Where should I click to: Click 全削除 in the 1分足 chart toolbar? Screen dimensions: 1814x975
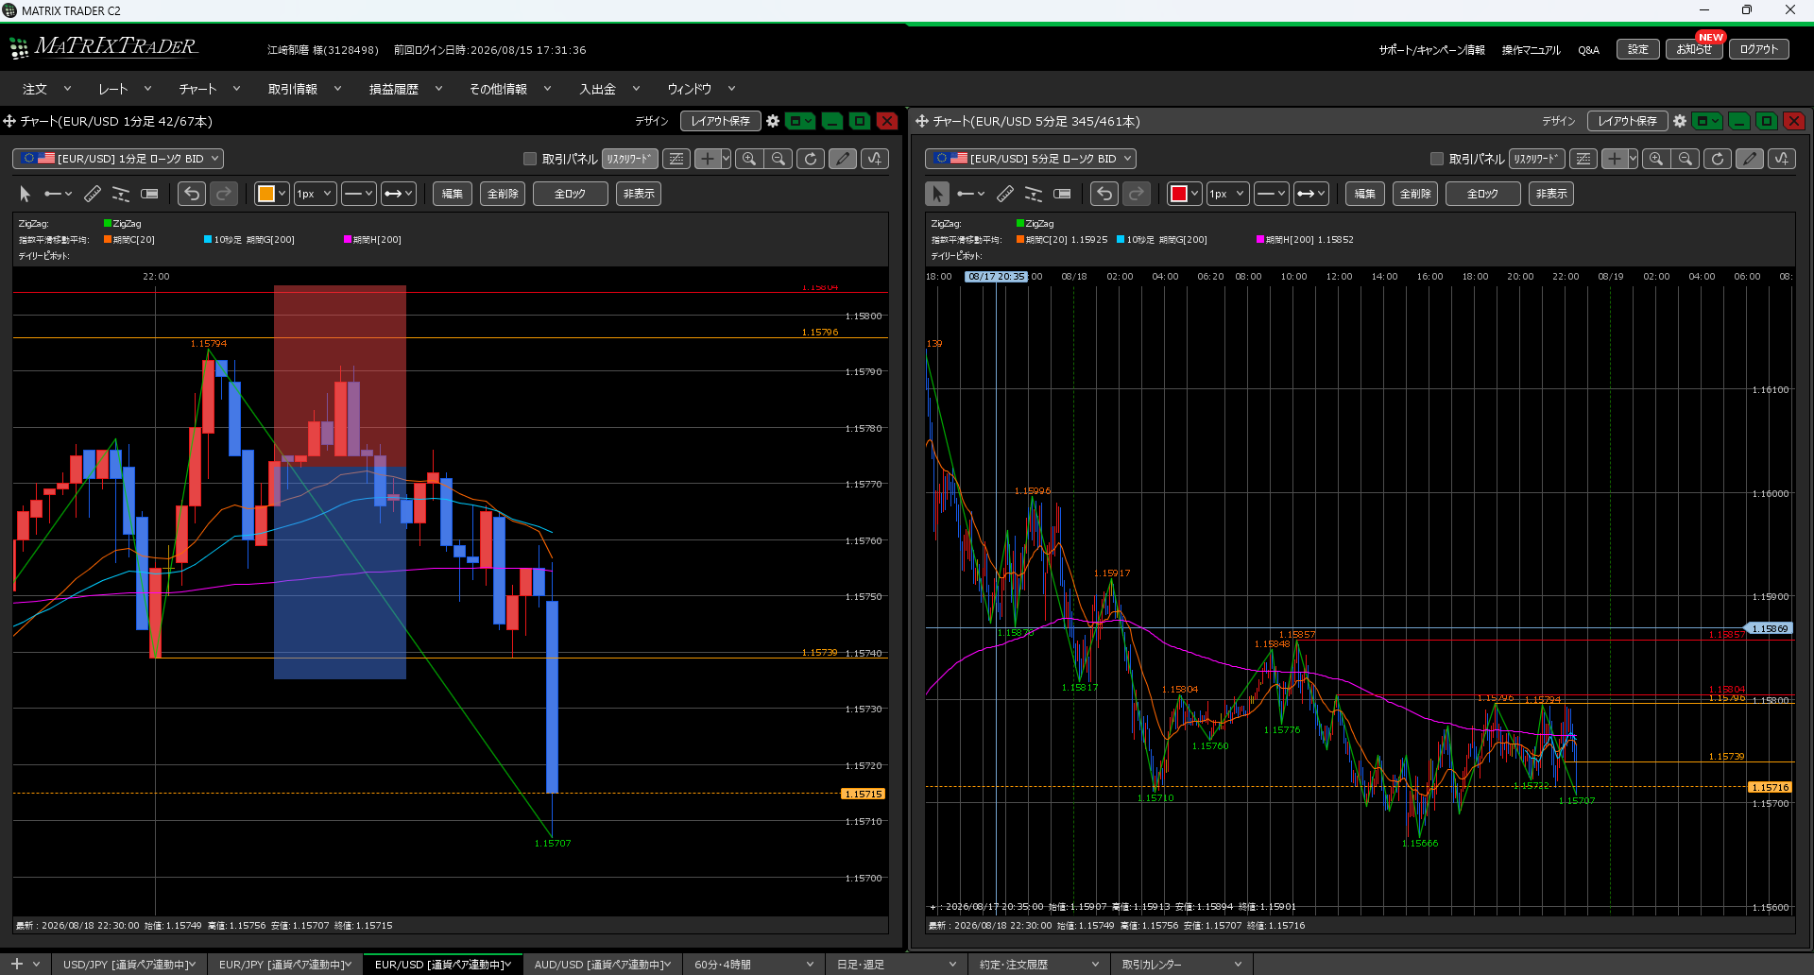tap(503, 194)
